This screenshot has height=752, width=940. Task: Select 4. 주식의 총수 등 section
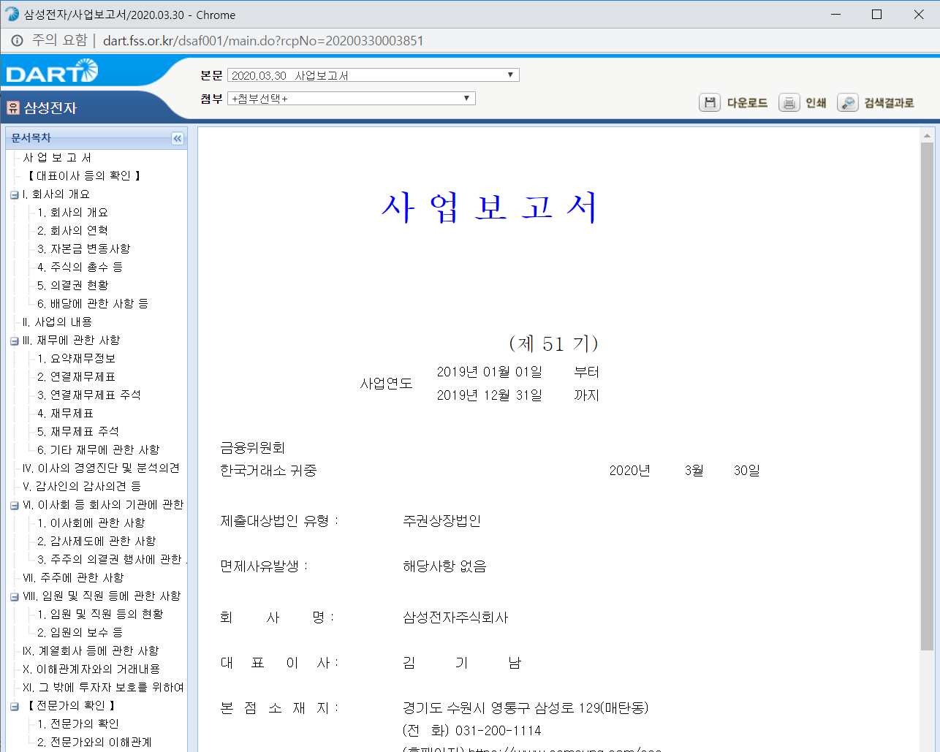[80, 267]
